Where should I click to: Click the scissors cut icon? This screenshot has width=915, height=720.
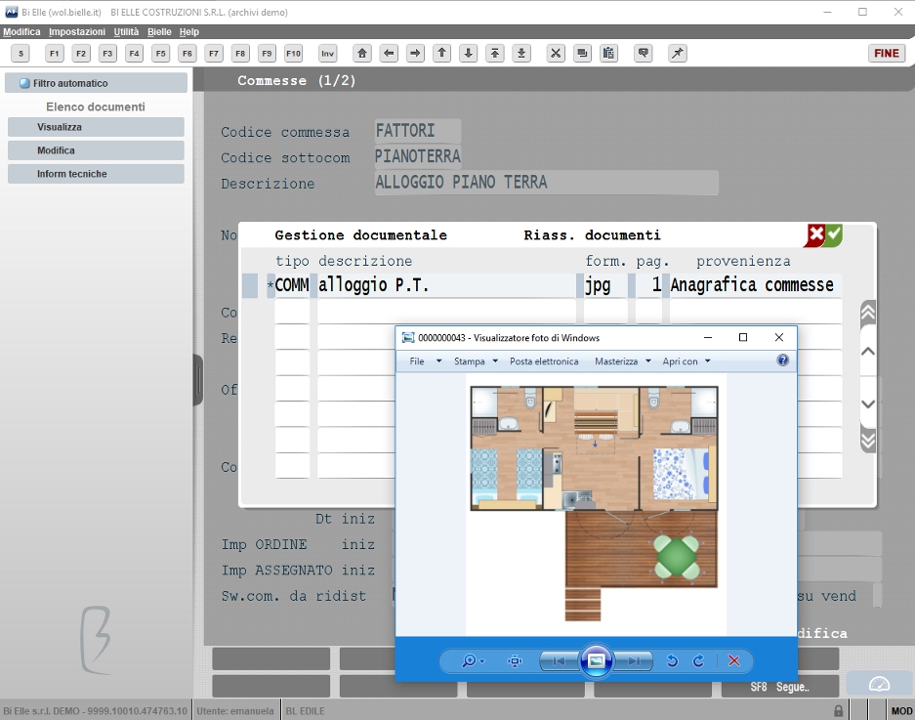556,54
